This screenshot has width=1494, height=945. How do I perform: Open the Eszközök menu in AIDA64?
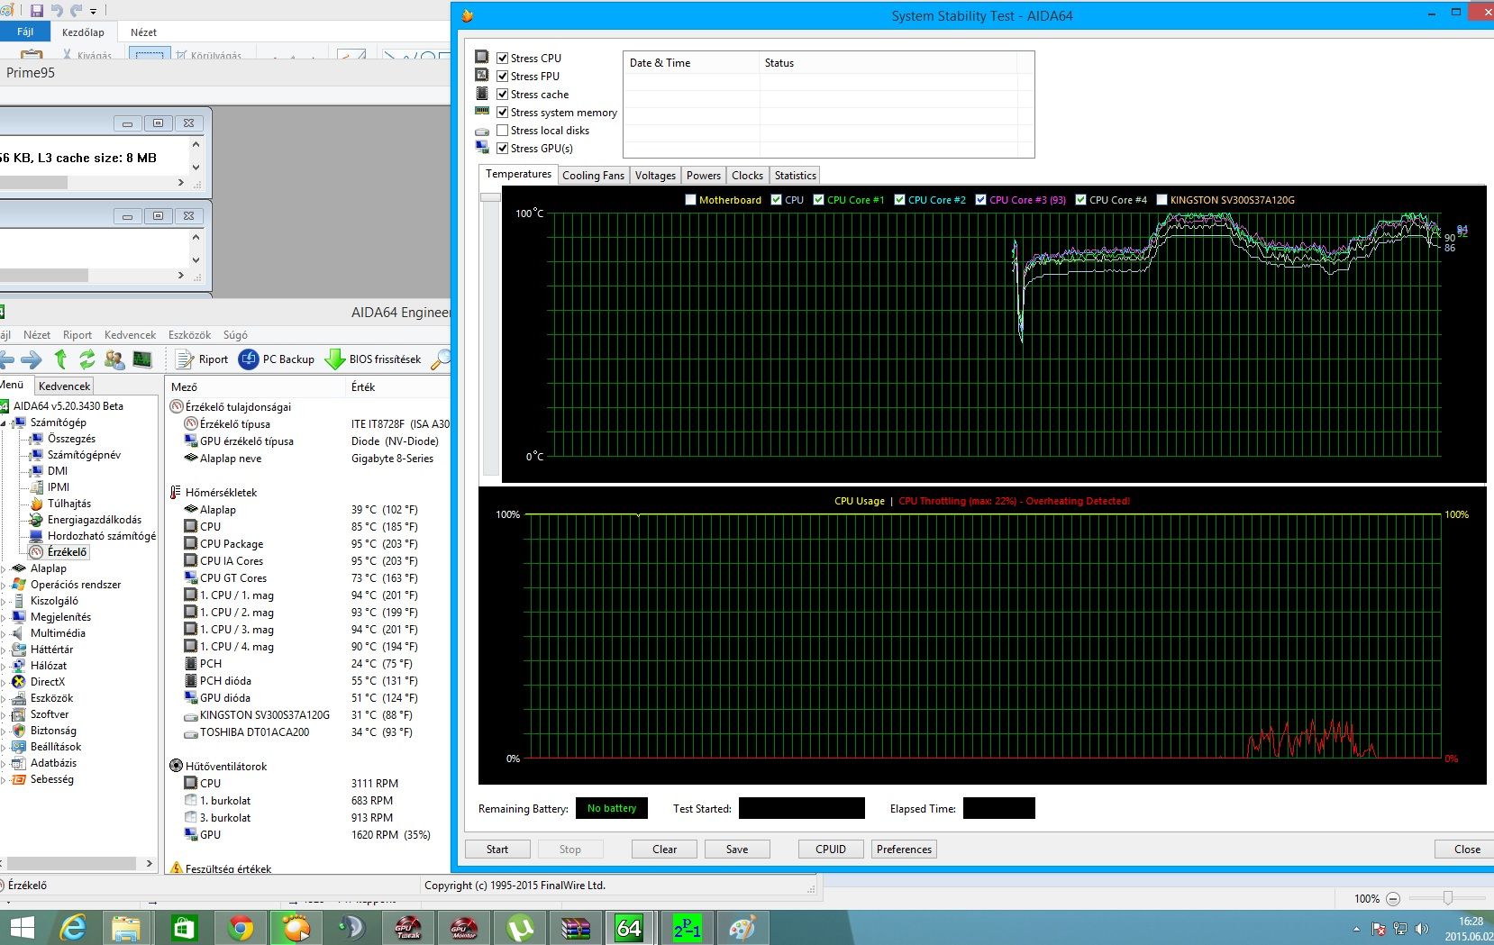(189, 335)
